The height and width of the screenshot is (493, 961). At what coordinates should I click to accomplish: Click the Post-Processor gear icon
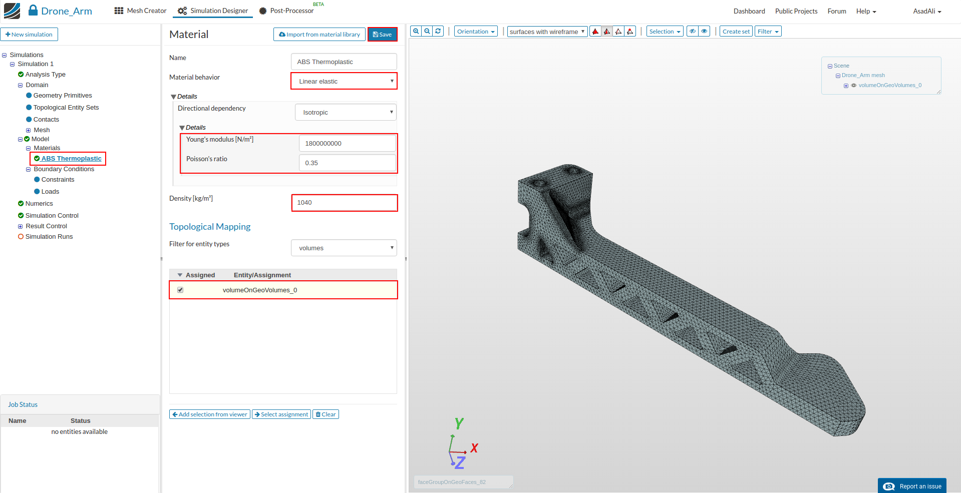tap(263, 11)
